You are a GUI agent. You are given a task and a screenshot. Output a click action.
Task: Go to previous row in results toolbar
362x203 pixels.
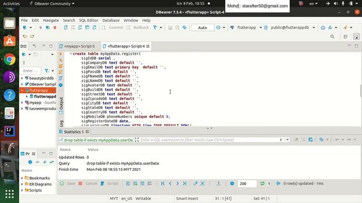point(170,183)
